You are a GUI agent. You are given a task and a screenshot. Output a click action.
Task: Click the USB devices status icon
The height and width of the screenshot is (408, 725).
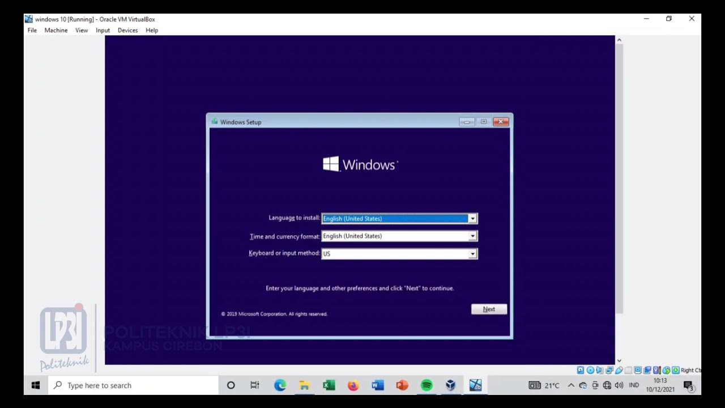[619, 370]
